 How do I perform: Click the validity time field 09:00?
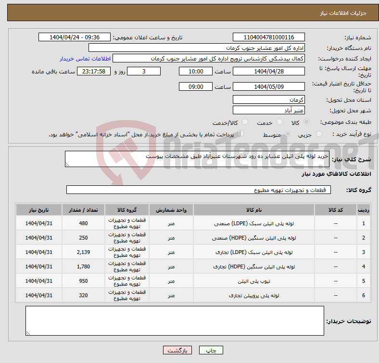tap(196, 86)
